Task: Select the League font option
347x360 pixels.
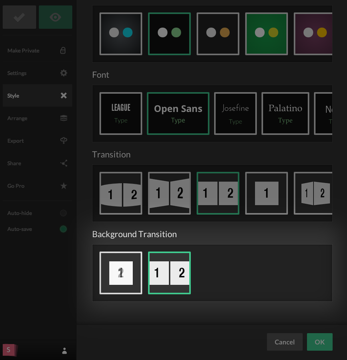Action: pos(121,114)
